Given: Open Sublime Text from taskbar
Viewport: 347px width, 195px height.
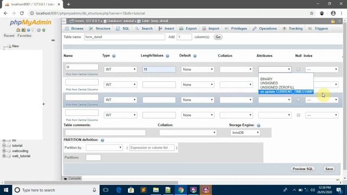Looking at the screenshot, I should tap(143, 190).
